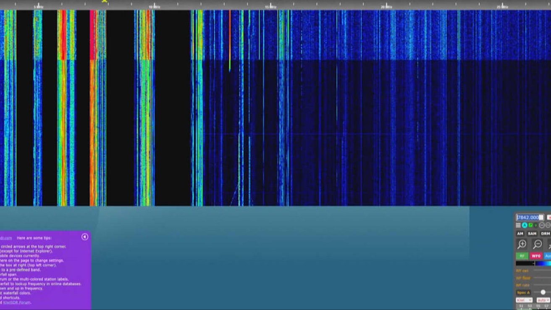Expand the dropdown next to the WF0 button

coord(548,255)
